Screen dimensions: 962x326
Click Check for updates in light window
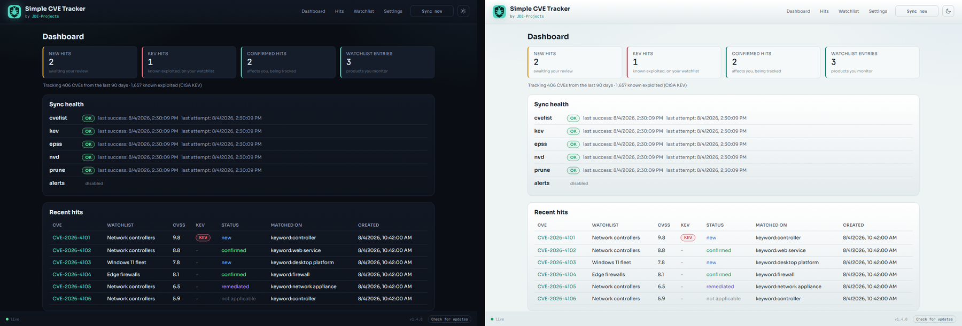[x=934, y=319]
